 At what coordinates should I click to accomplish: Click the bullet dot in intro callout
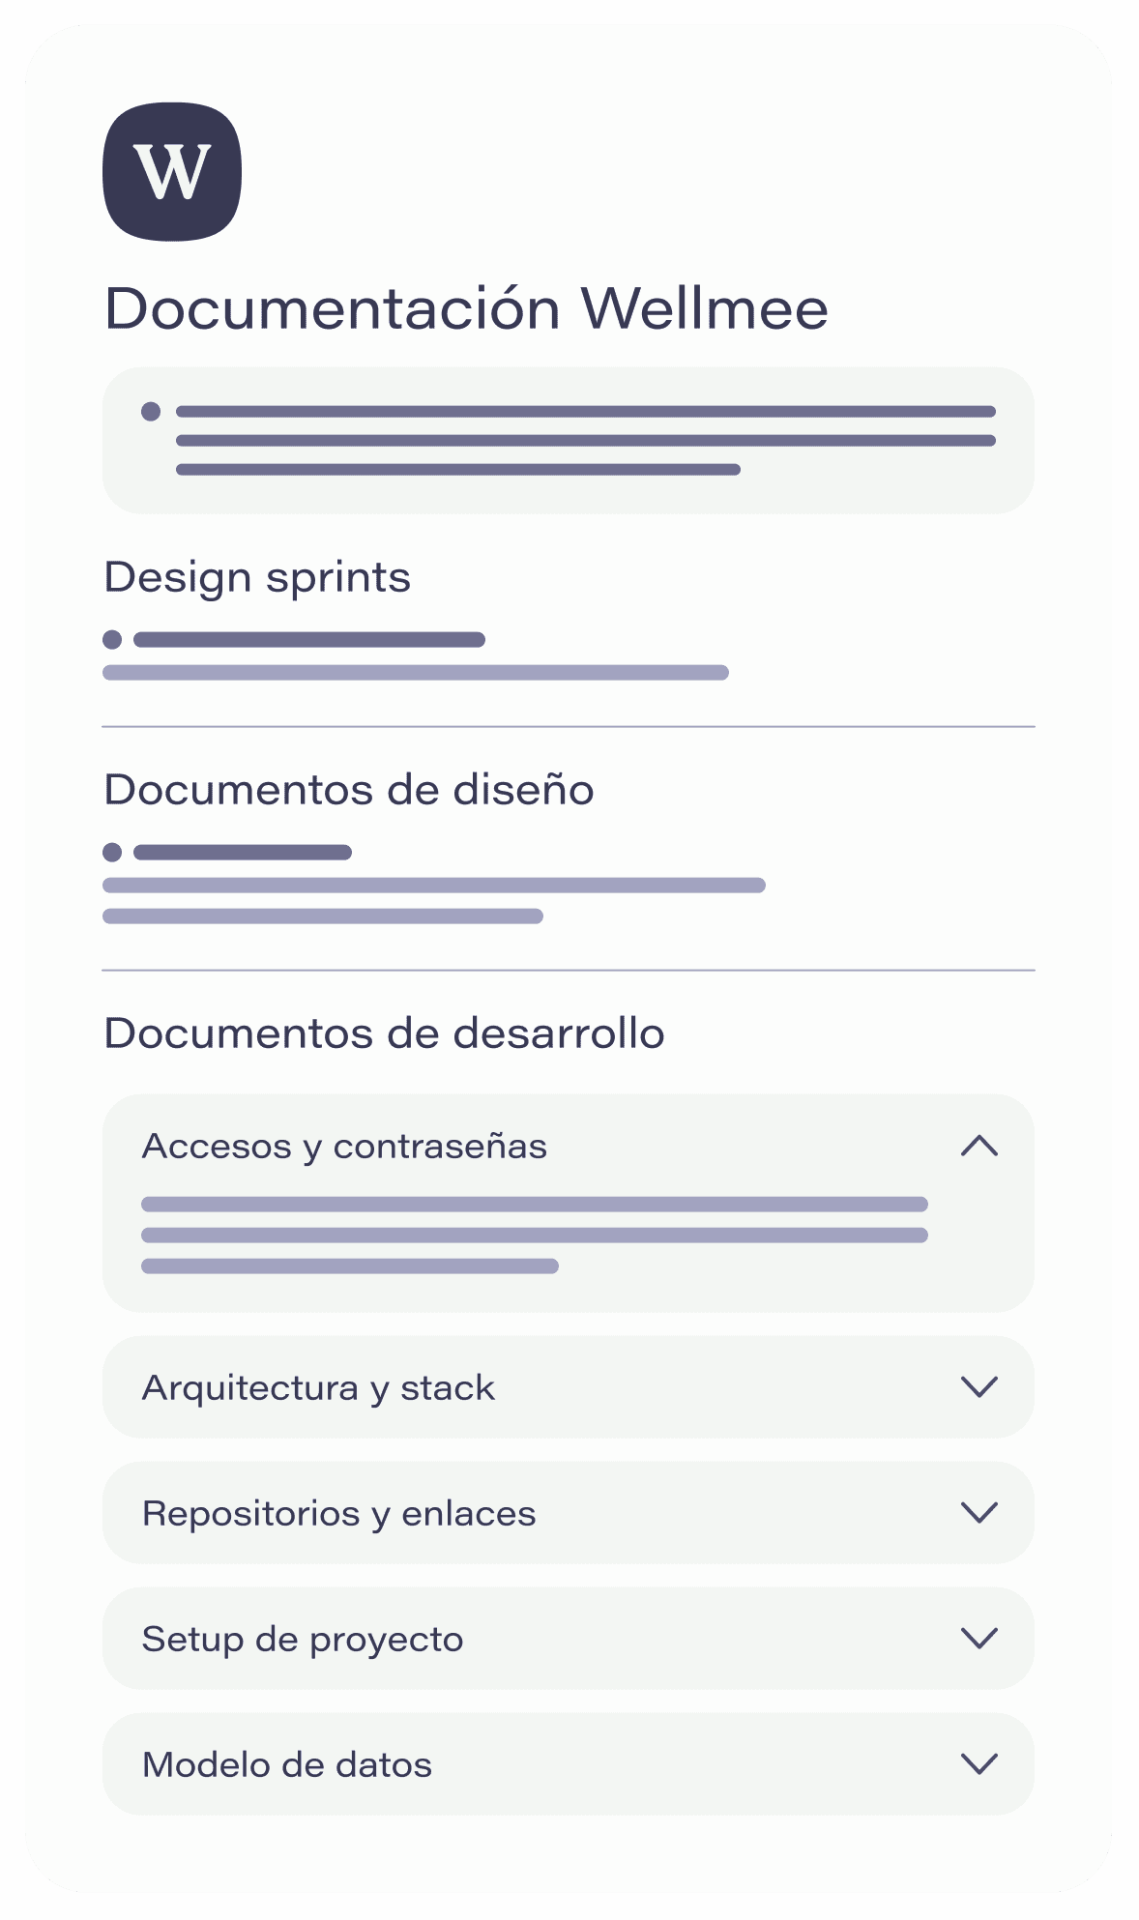151,411
